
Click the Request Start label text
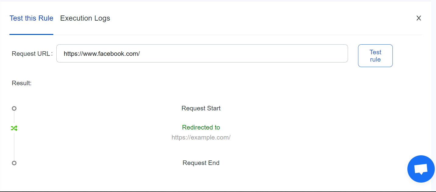[x=201, y=108]
